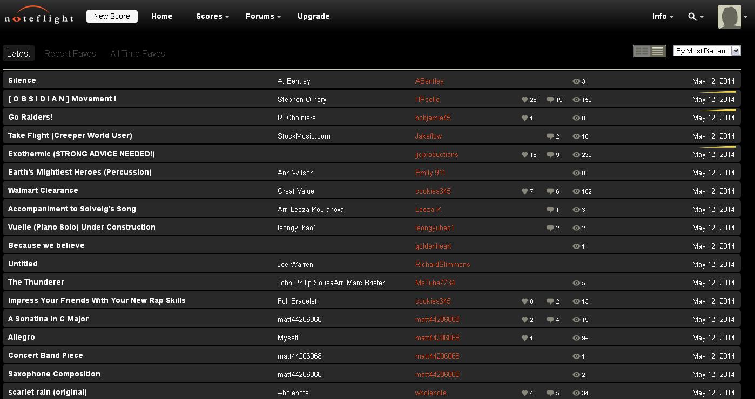Click the heart icon on Allegro row
Image resolution: width=755 pixels, height=399 pixels.
pyautogui.click(x=524, y=338)
